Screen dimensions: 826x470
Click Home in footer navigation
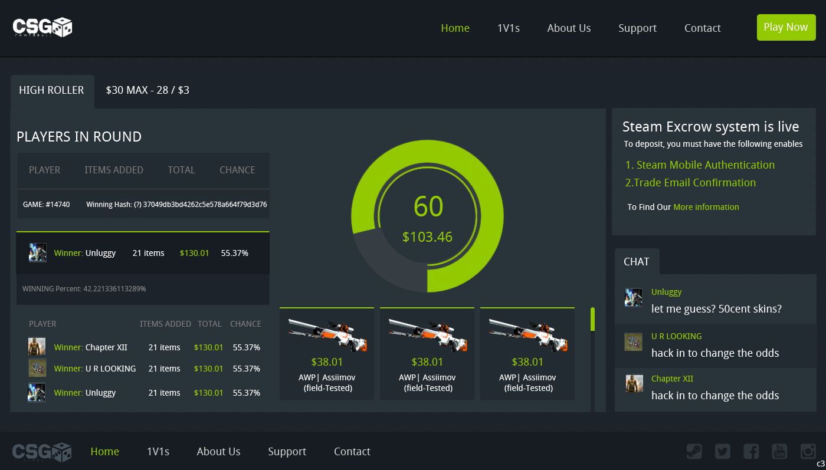tap(105, 452)
